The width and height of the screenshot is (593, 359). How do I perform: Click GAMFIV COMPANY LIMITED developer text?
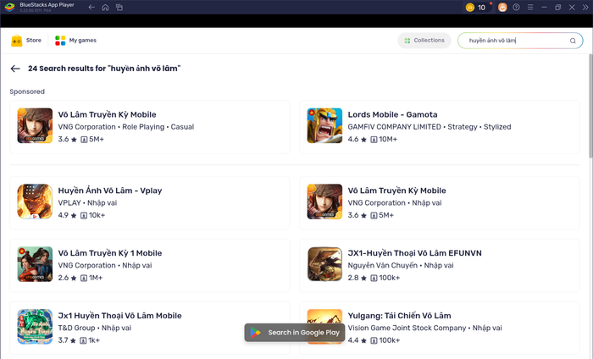click(x=395, y=127)
